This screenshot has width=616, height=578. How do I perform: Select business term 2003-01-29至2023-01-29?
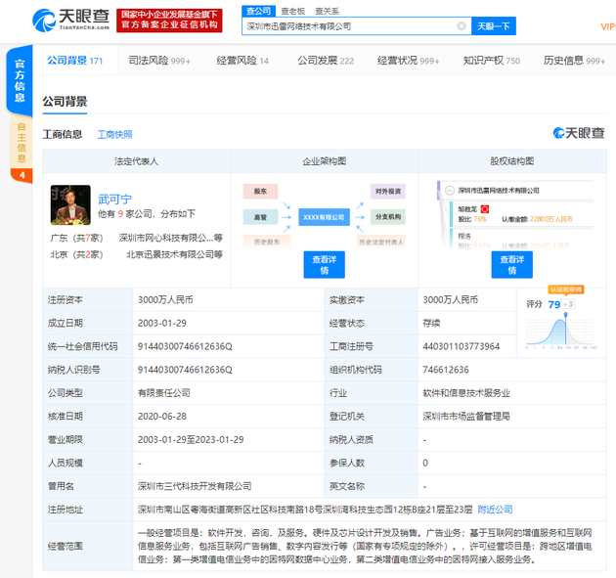tap(191, 440)
